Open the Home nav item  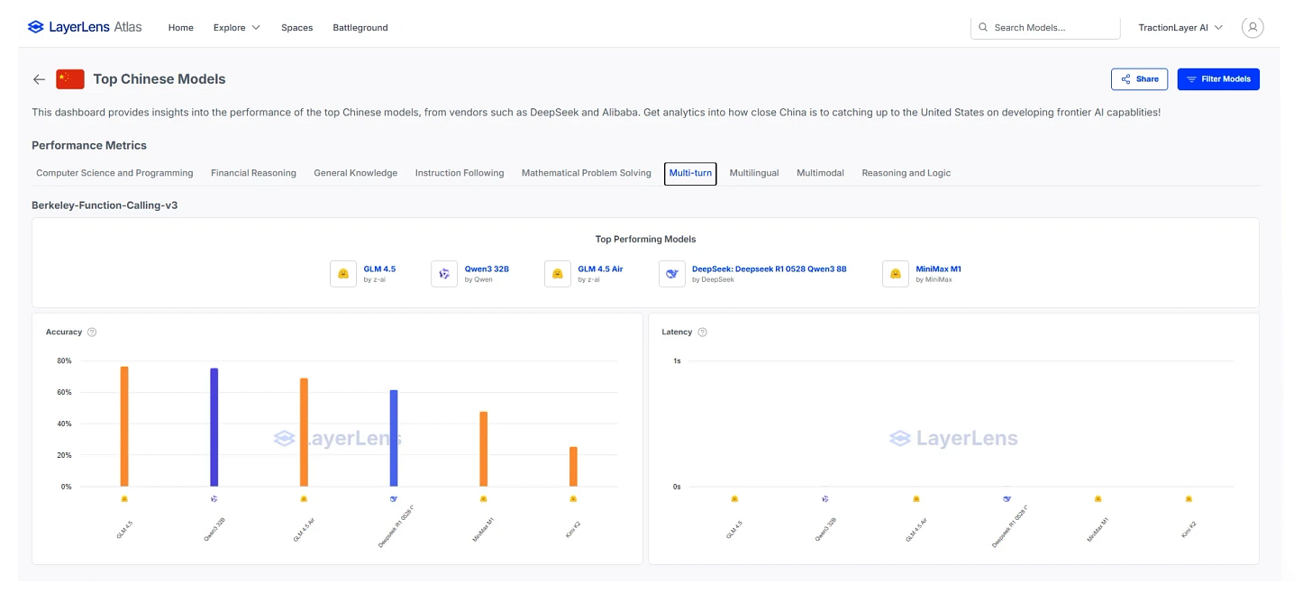pos(181,28)
